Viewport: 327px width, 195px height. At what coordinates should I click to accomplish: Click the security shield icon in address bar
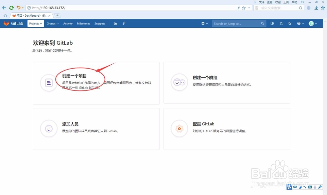click(29, 8)
